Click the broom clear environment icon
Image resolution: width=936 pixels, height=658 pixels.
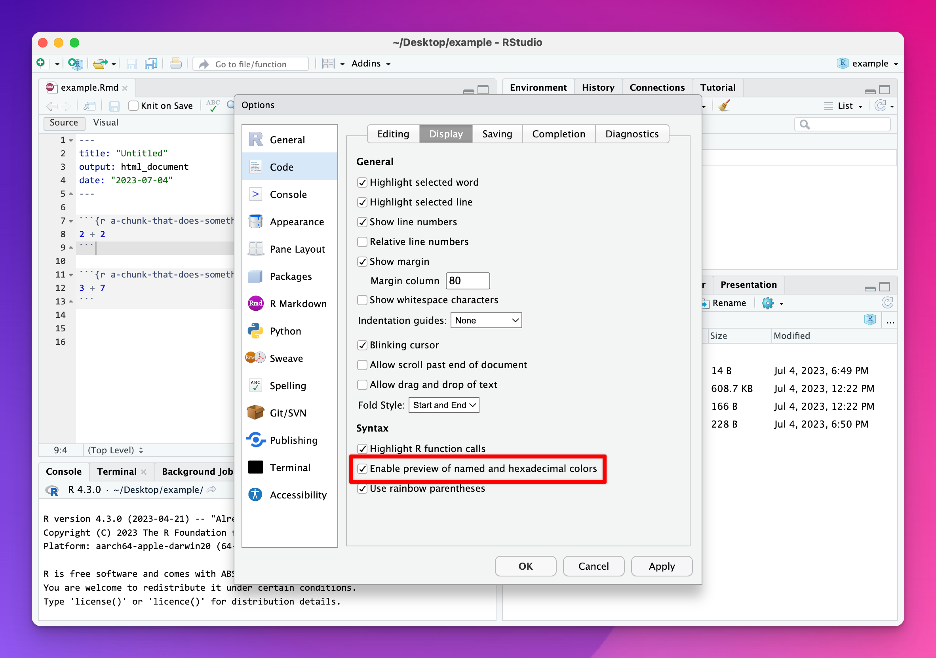pos(724,106)
